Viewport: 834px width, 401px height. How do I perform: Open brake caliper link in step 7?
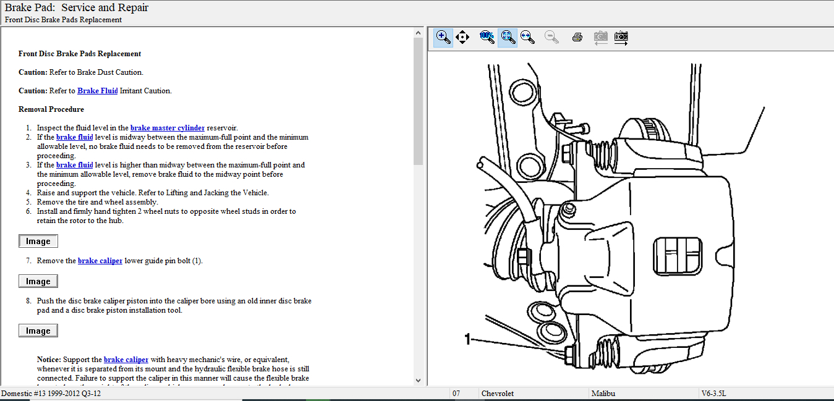100,261
